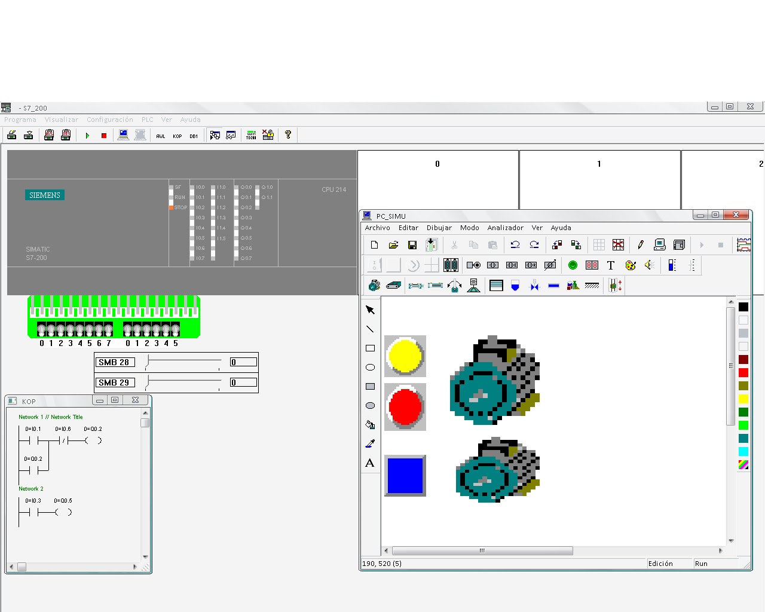Click the open folder icon in PC_SIMU
The height and width of the screenshot is (612, 765).
click(393, 244)
